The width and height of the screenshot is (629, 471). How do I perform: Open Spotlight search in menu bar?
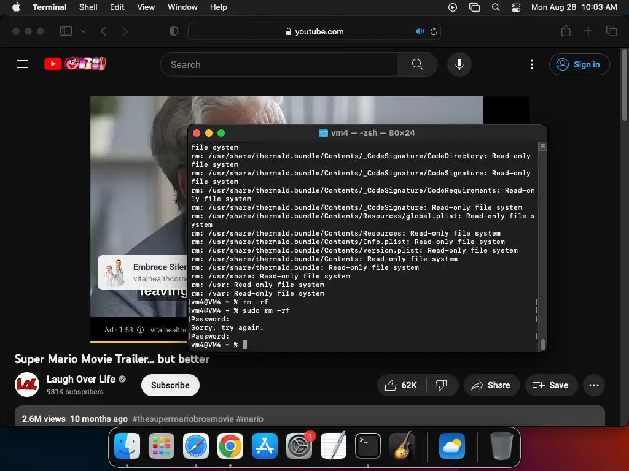pos(496,7)
